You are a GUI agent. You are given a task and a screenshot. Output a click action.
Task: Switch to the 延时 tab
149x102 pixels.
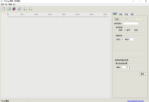[132, 14]
